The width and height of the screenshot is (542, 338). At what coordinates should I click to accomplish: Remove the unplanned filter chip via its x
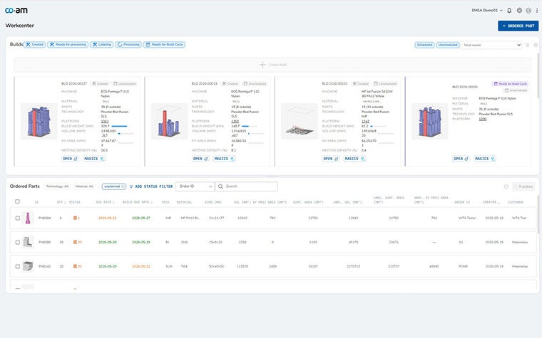click(123, 186)
